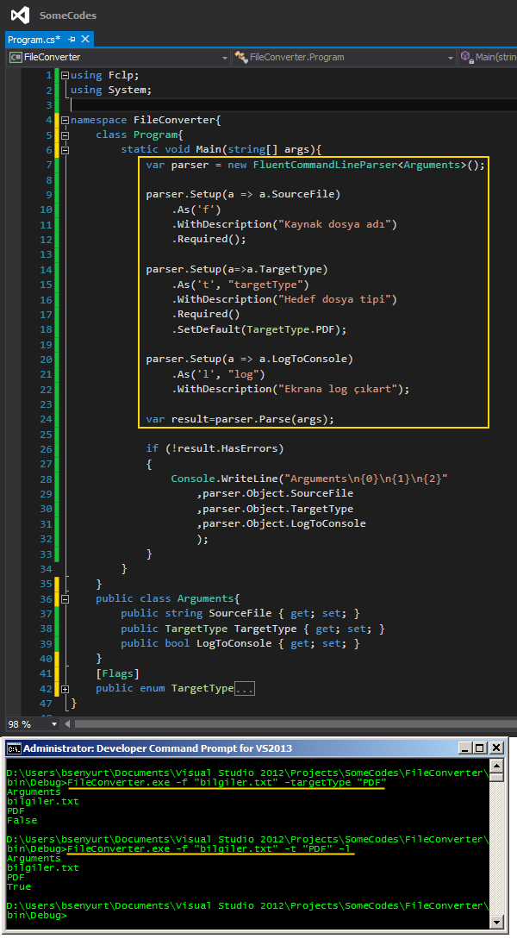
Task: Pin the Program.cs tab with pushpin icon
Action: 72,39
